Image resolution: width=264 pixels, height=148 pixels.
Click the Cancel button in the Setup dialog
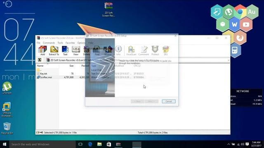click(169, 102)
